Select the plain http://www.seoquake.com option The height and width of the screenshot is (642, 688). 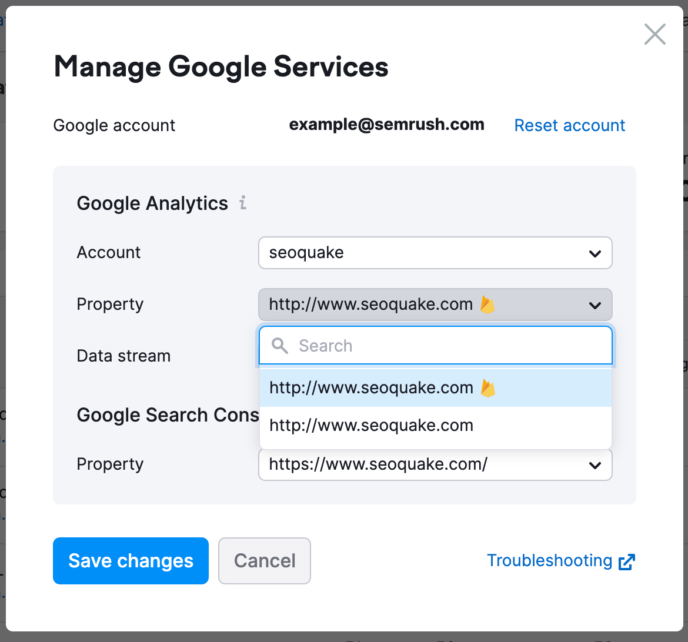(x=370, y=425)
